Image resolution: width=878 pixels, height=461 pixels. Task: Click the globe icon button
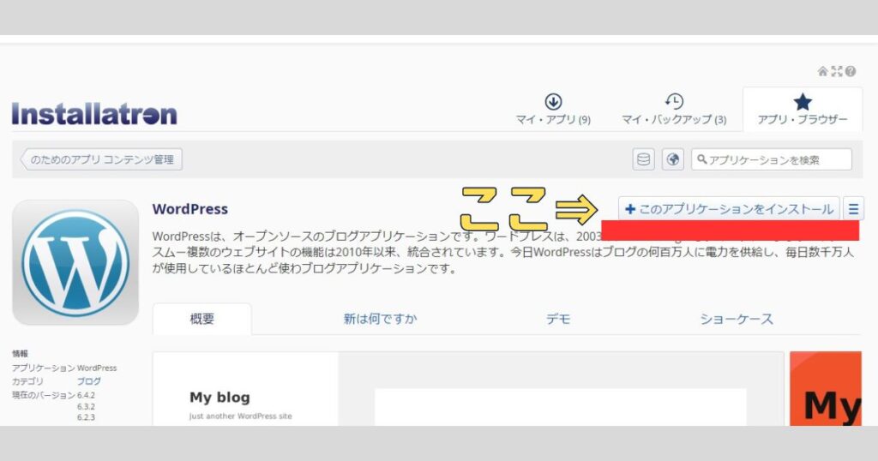[673, 159]
